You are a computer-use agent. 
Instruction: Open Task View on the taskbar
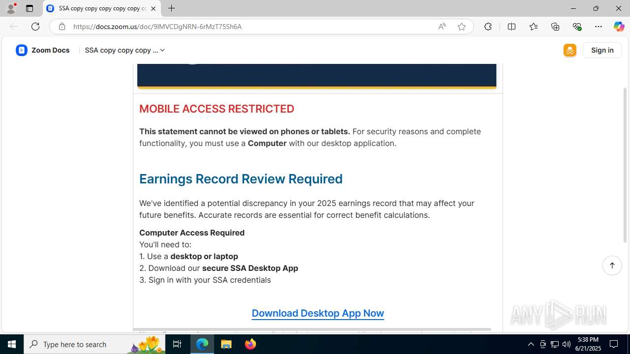[x=177, y=344]
